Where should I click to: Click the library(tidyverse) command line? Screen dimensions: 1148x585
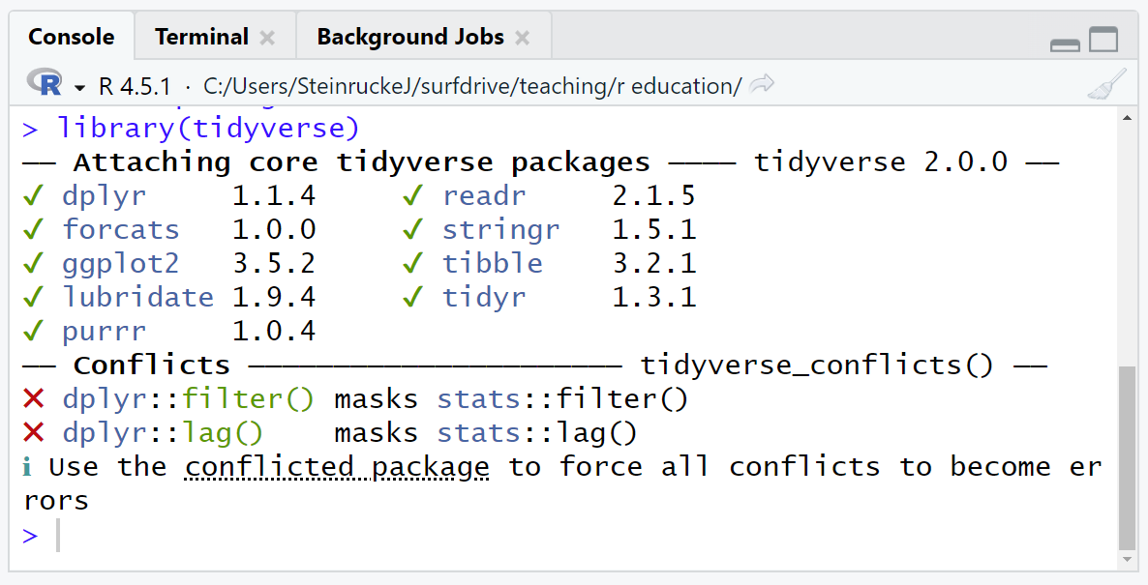[x=208, y=128]
